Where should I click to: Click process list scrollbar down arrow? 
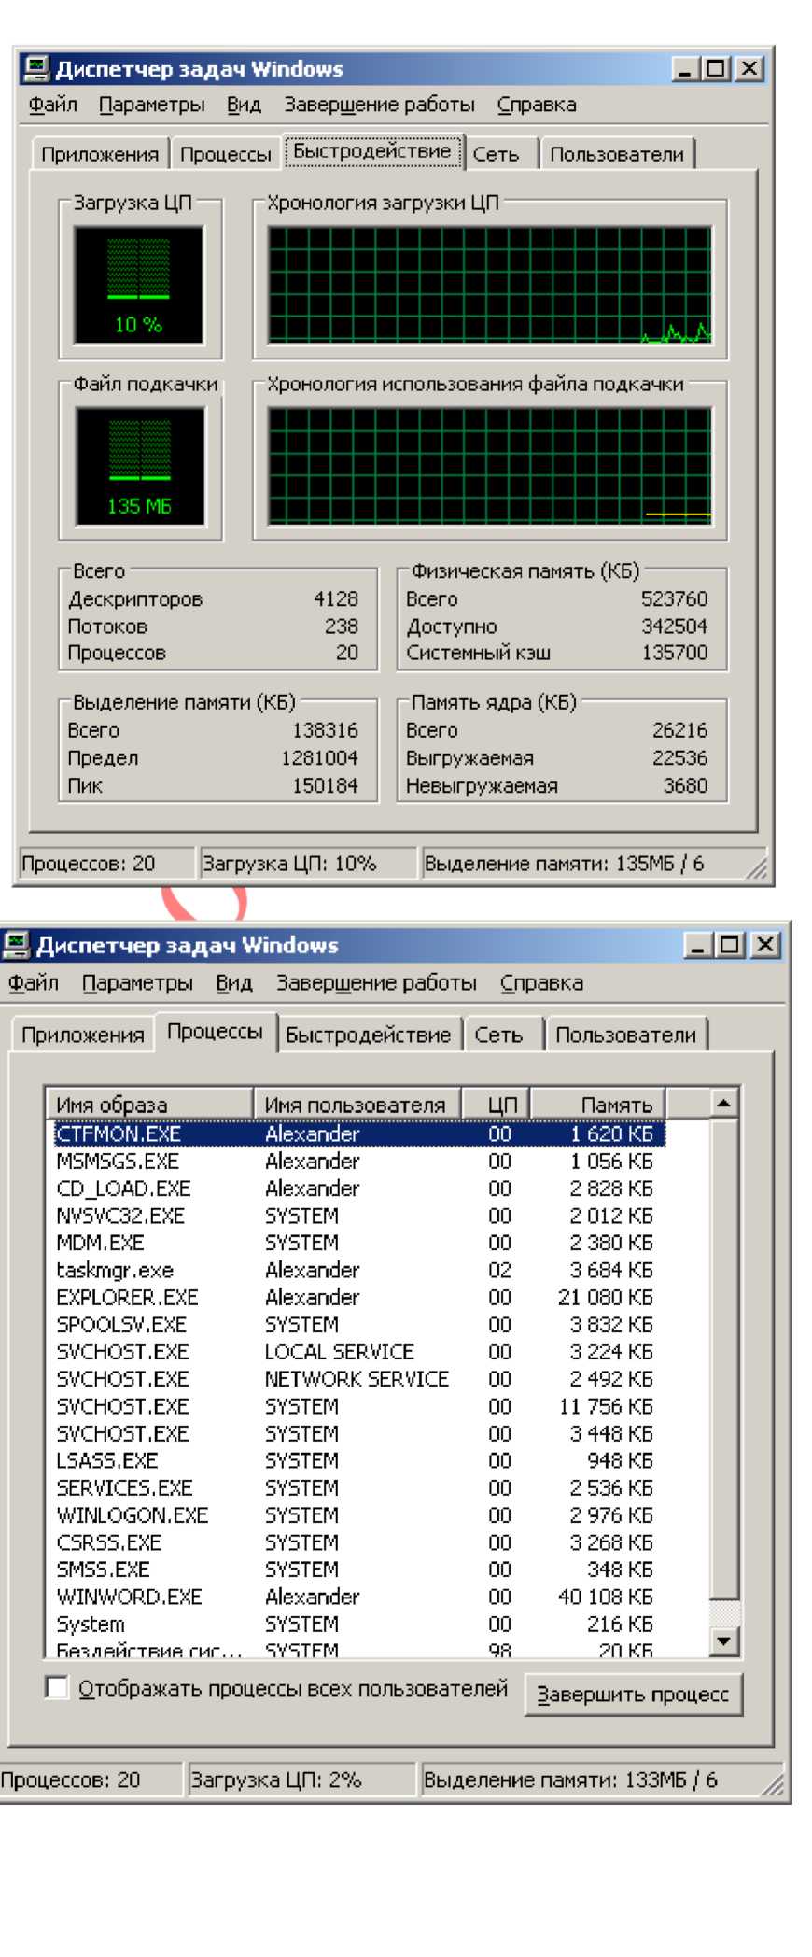(x=724, y=1640)
